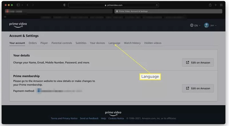Go forward with the browser forward arrow
This screenshot has height=126, width=229.
33,5
